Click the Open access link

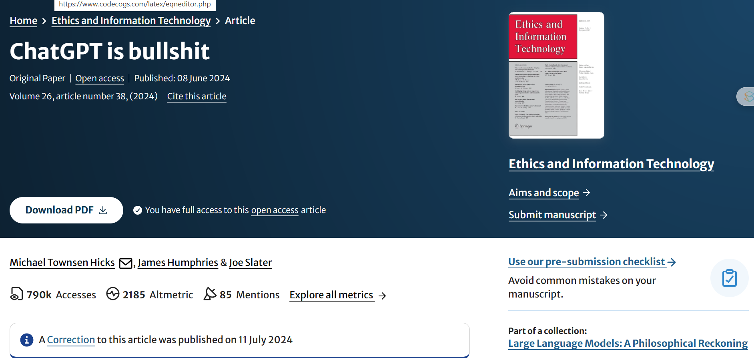click(100, 78)
